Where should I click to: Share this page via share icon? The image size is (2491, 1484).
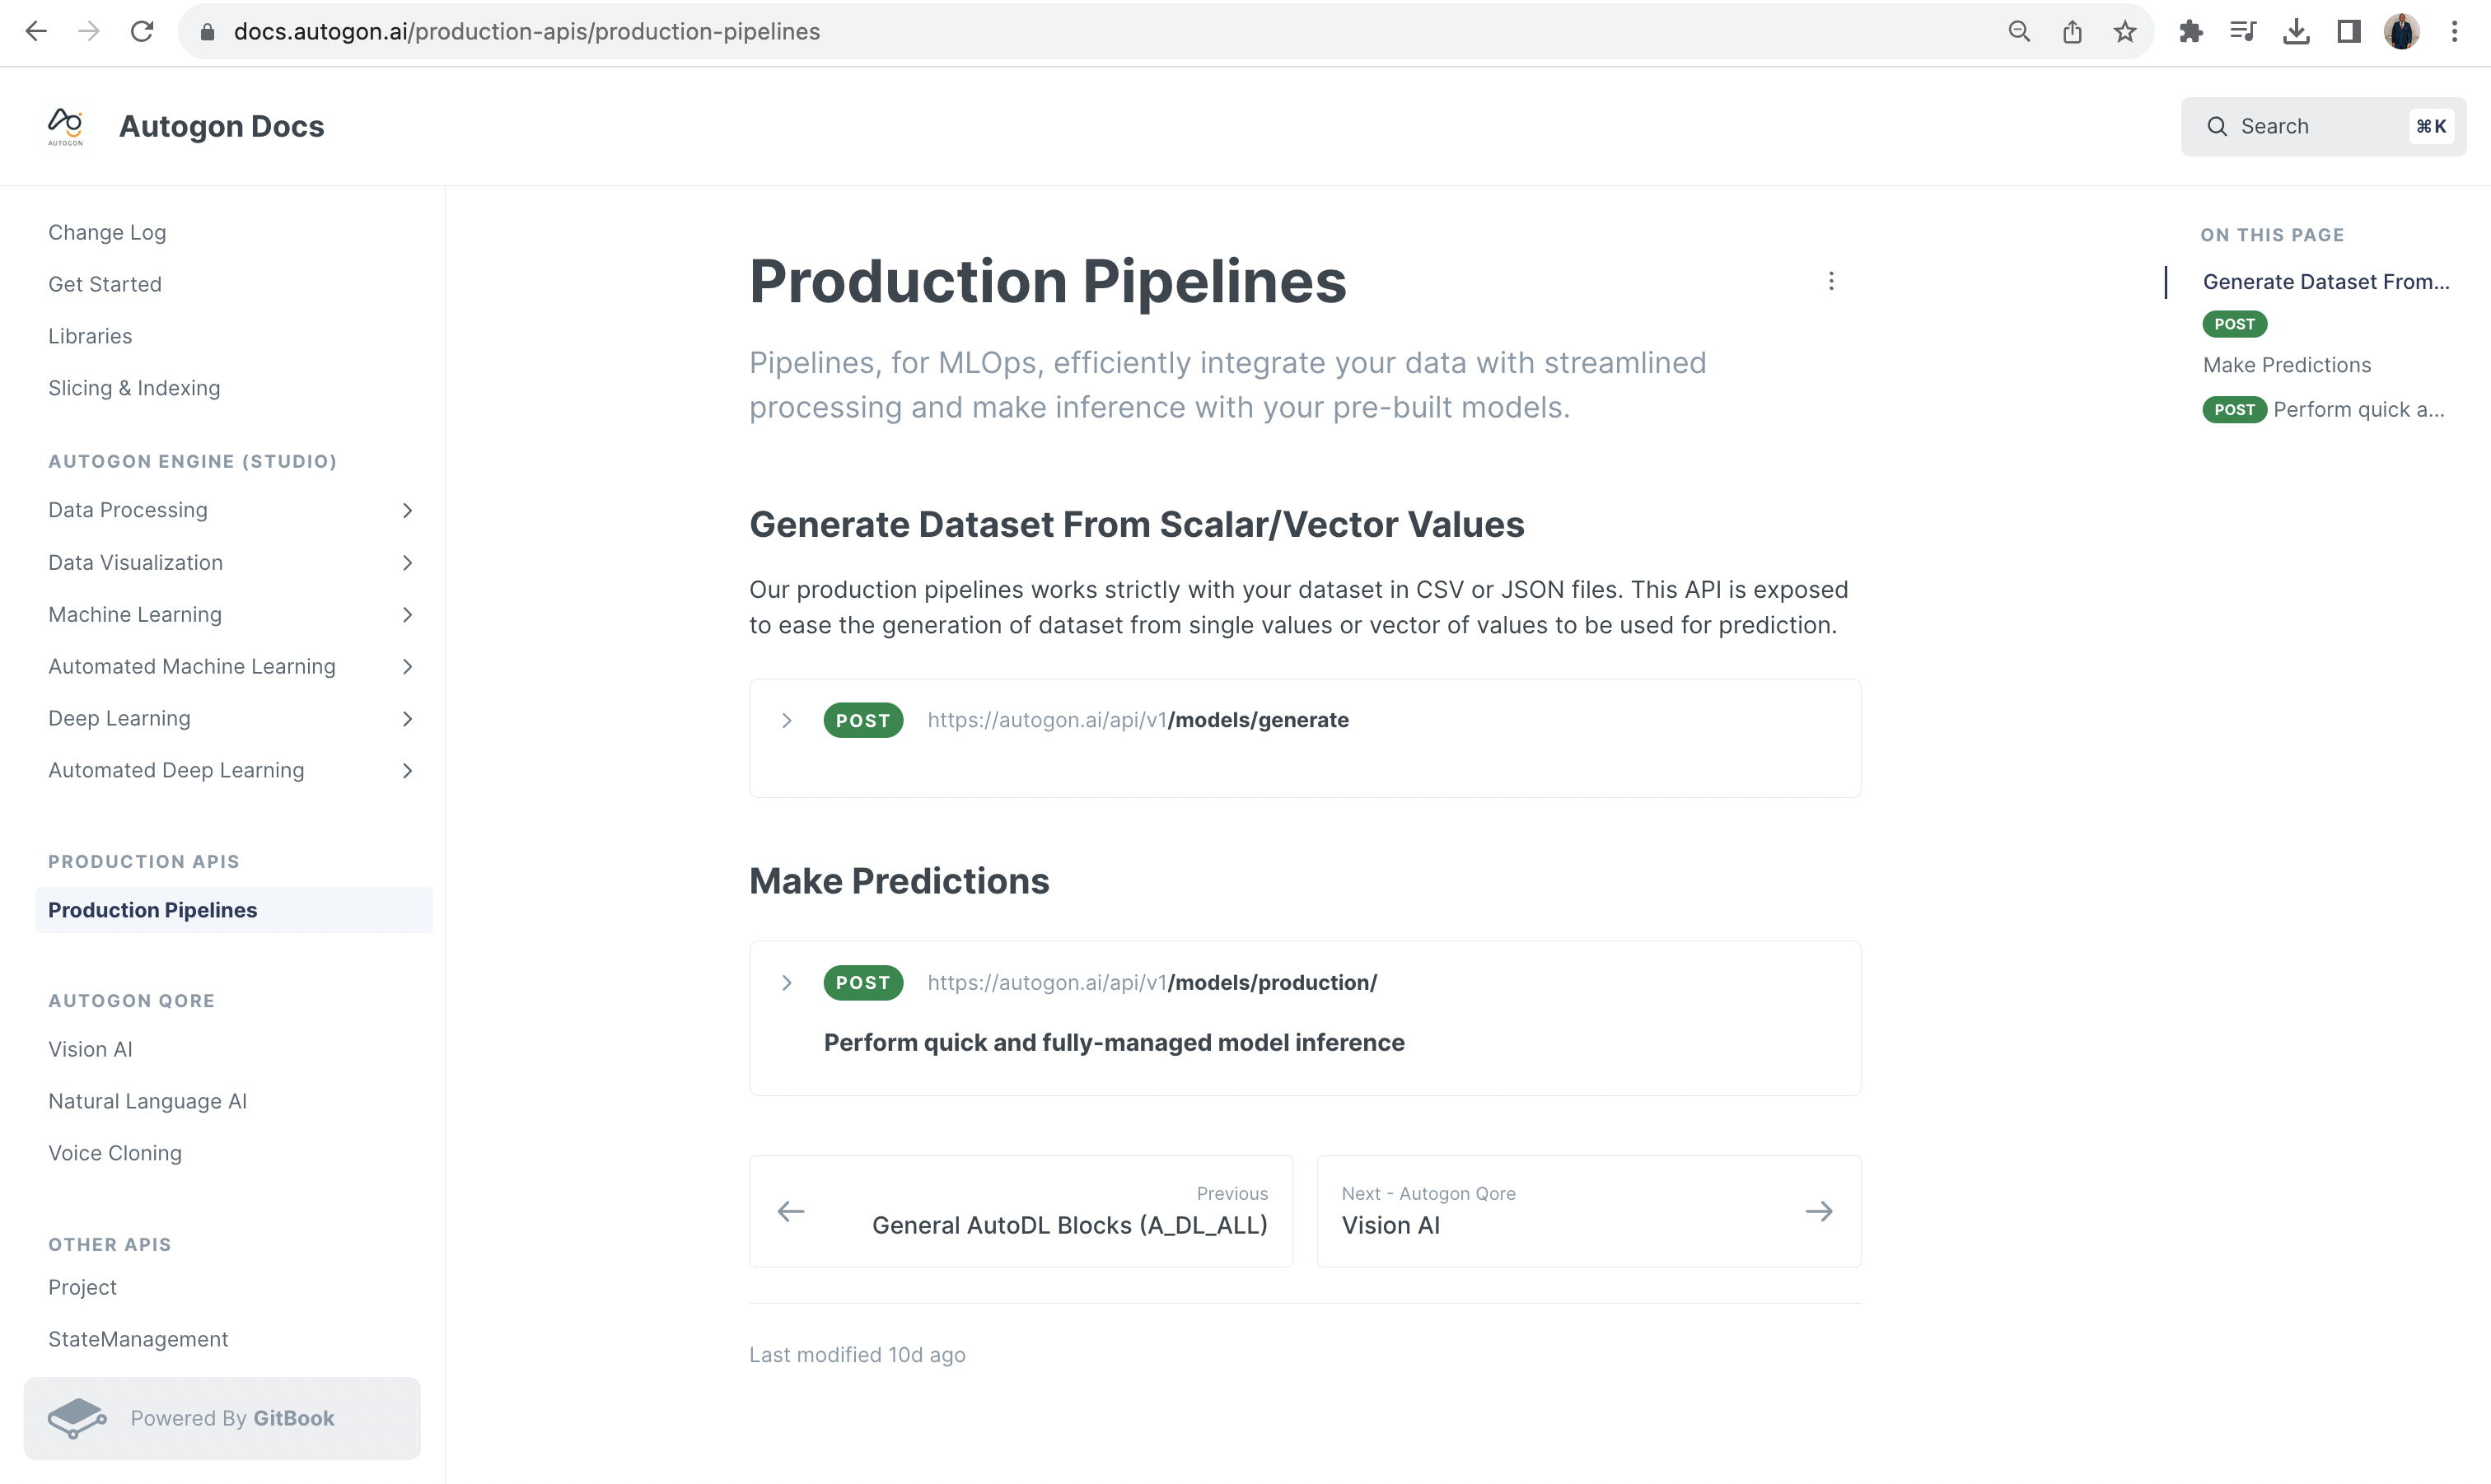(2072, 31)
